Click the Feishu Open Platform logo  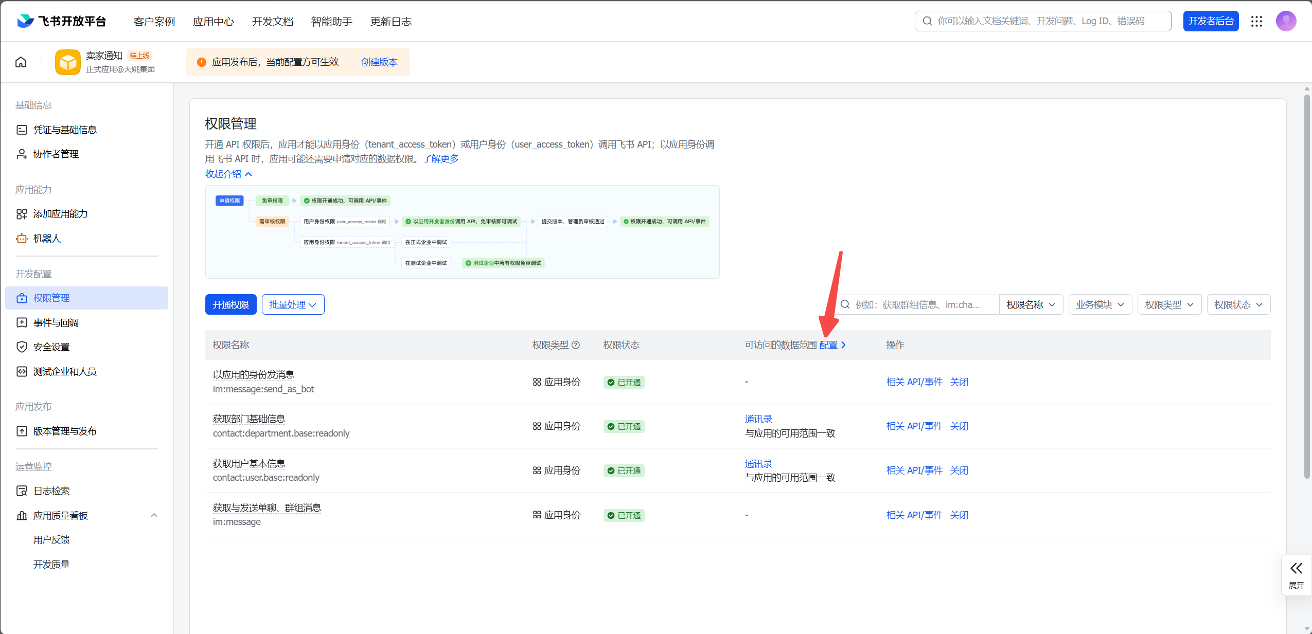61,21
